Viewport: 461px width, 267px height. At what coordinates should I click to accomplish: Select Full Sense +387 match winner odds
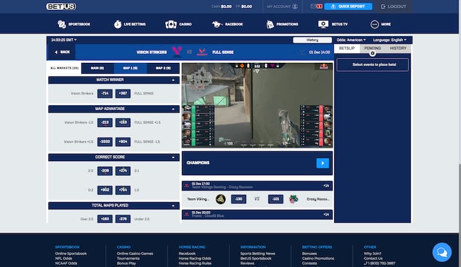(x=123, y=93)
